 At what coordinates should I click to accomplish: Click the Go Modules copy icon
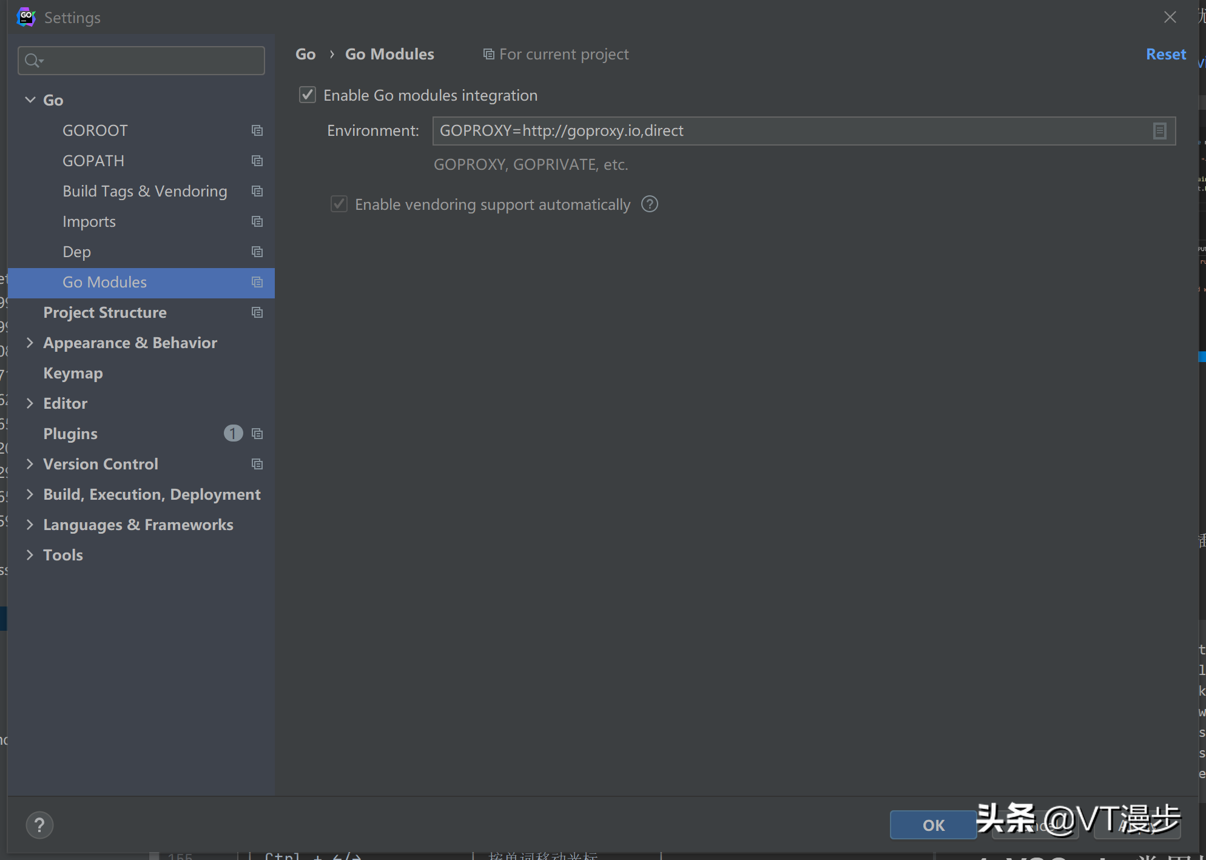tap(258, 282)
